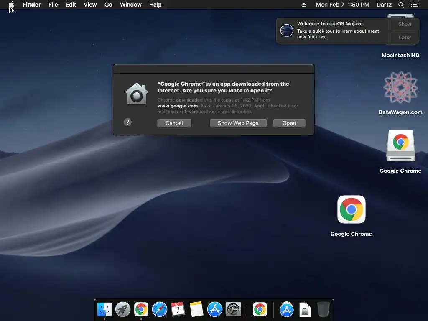The width and height of the screenshot is (428, 321).
Task: Open System Preferences from the Dock
Action: click(x=233, y=310)
